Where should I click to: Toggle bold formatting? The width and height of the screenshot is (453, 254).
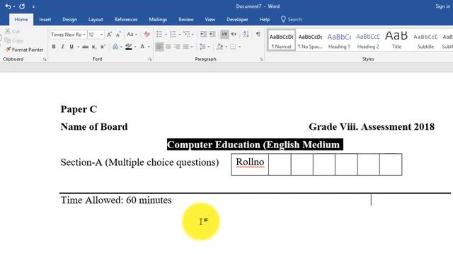coord(54,47)
